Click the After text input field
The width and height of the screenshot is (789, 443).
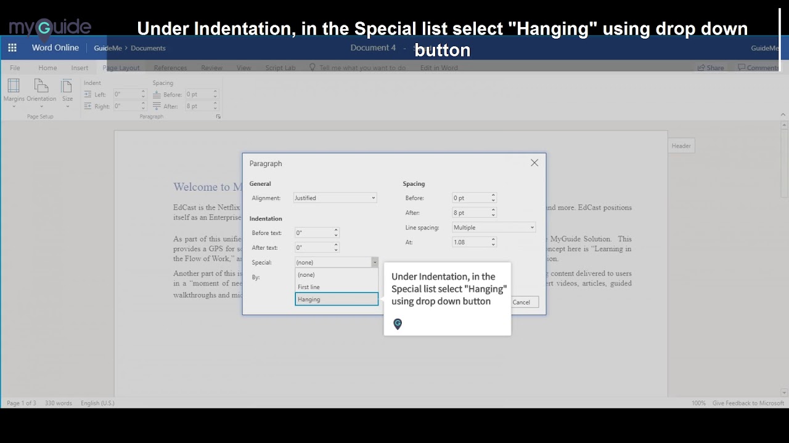point(314,247)
